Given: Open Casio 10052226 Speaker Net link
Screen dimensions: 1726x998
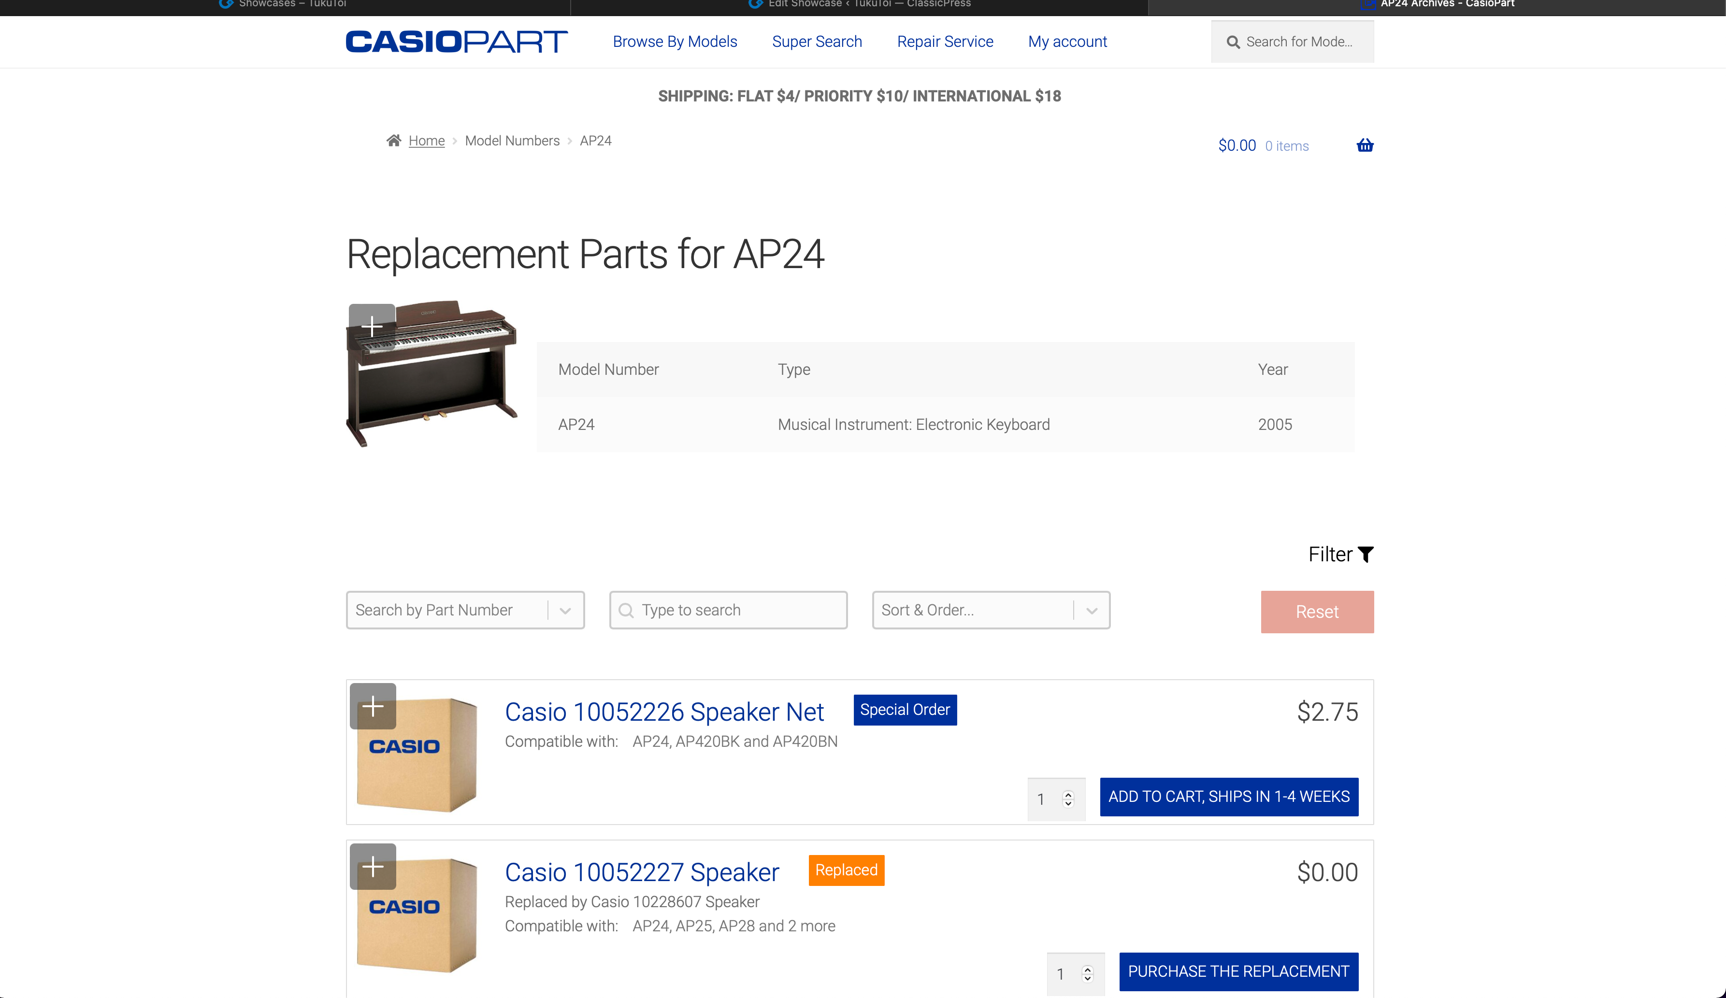Looking at the screenshot, I should coord(664,712).
